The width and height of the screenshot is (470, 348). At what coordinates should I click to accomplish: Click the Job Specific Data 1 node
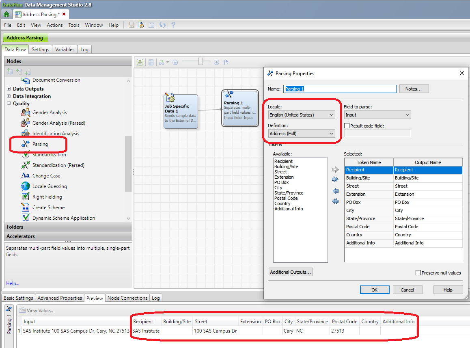181,111
